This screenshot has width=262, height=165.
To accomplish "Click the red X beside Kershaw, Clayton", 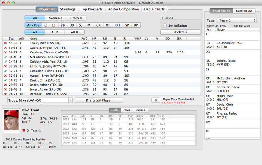I will click(x=5, y=52).
